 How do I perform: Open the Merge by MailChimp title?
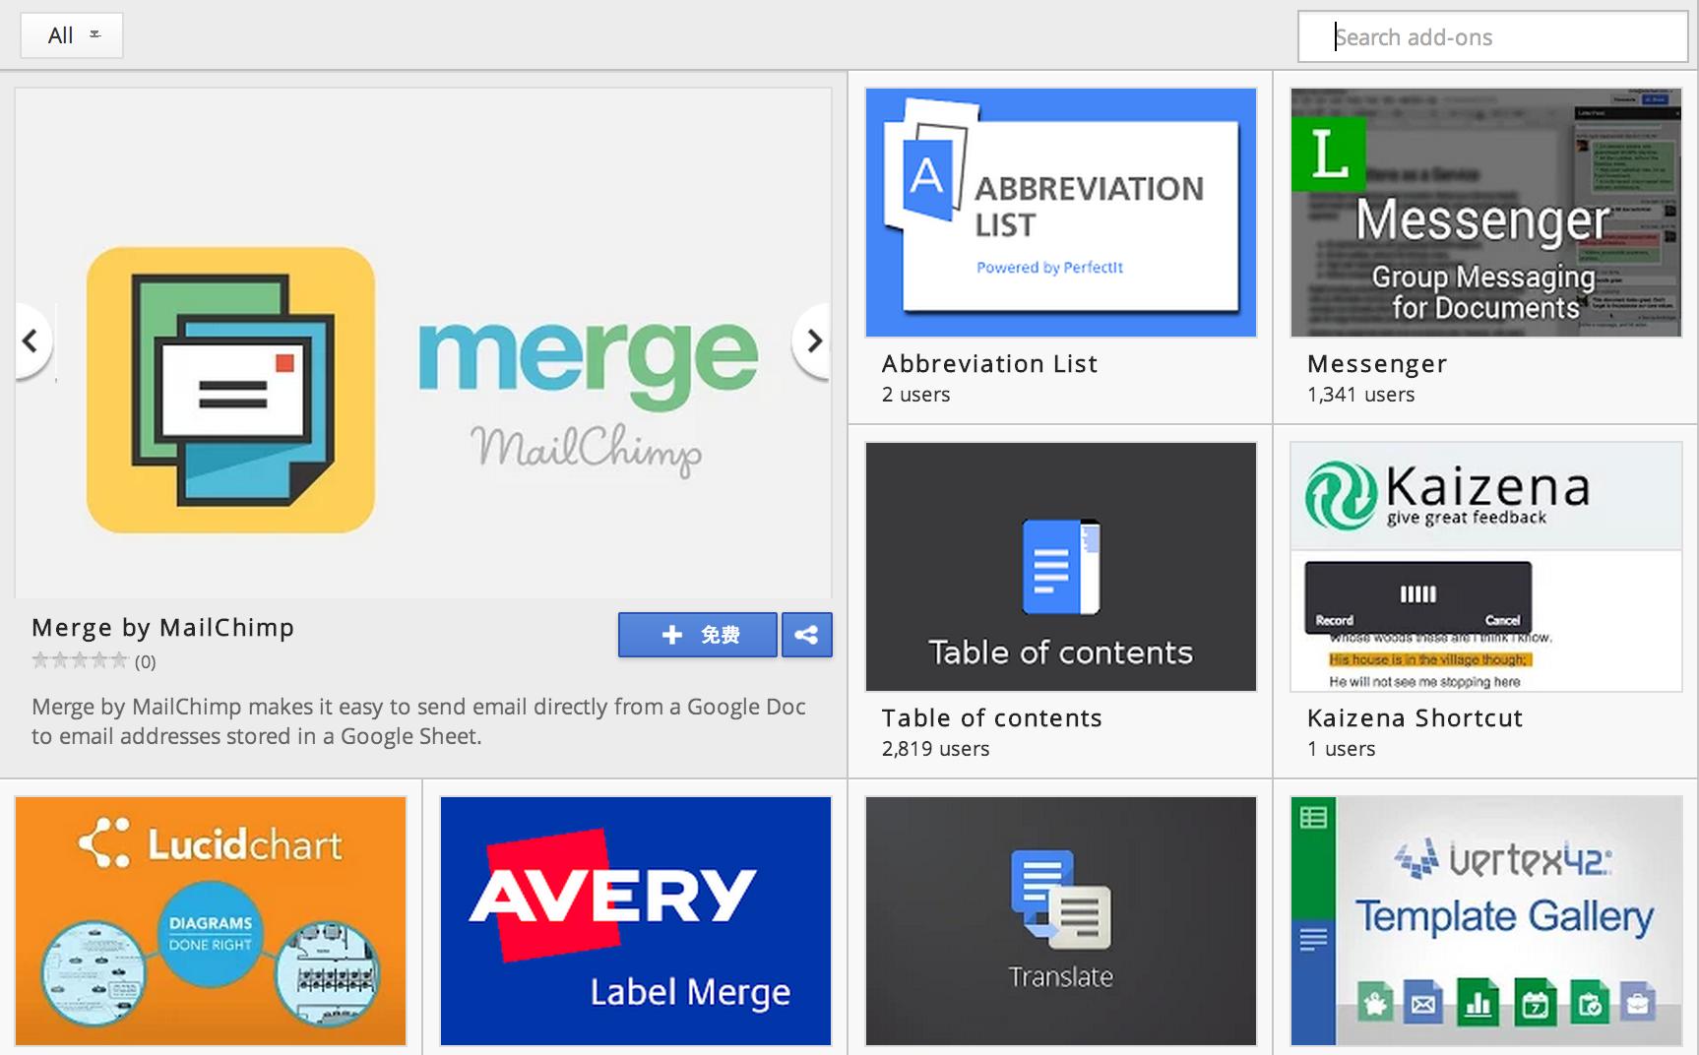pos(163,628)
